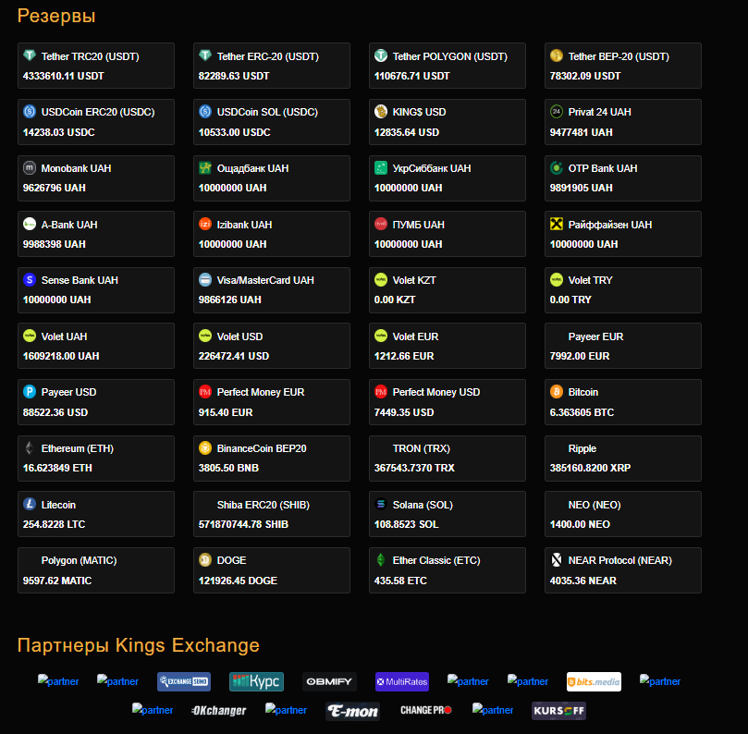748x734 pixels.
Task: Visit the OBMIFY partner link
Action: (329, 681)
